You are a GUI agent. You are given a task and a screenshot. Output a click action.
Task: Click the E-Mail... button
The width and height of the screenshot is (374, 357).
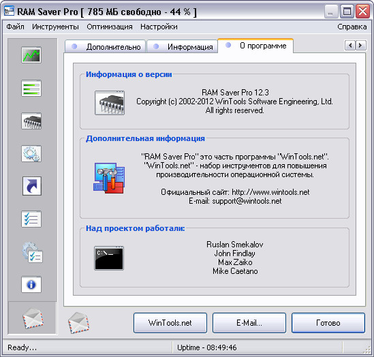click(x=249, y=323)
